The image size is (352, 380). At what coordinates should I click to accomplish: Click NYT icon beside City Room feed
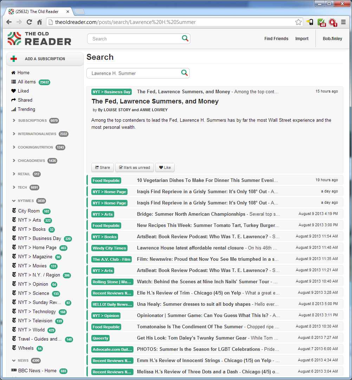tap(14, 211)
